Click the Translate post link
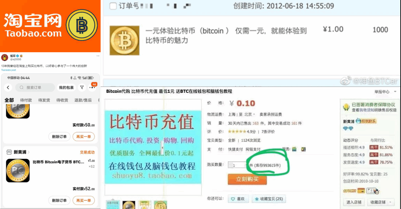The image size is (401, 209). click(x=9, y=70)
